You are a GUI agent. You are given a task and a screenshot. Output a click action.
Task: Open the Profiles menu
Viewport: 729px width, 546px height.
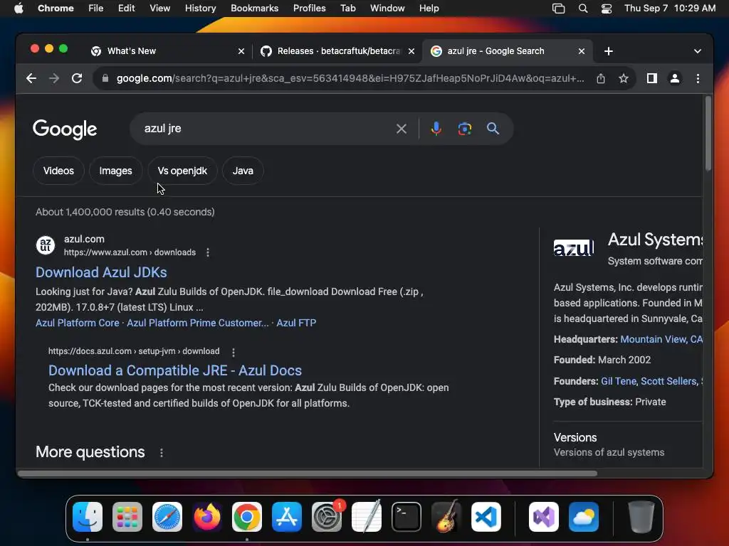point(309,9)
